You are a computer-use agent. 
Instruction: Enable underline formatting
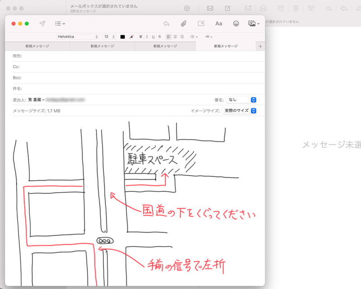[153, 37]
